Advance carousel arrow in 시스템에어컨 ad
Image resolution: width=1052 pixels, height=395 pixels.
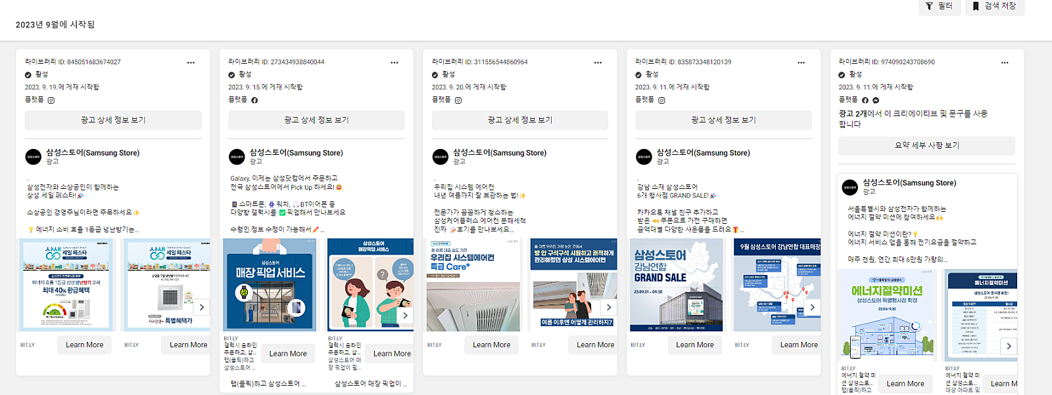click(609, 307)
